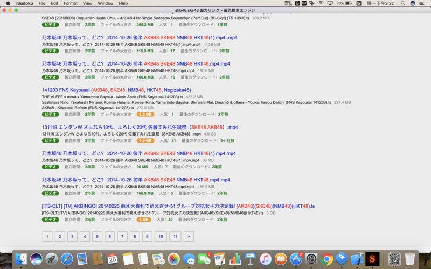Open Xcode hammer icon in dock
This screenshot has width=431, height=269.
357,259
